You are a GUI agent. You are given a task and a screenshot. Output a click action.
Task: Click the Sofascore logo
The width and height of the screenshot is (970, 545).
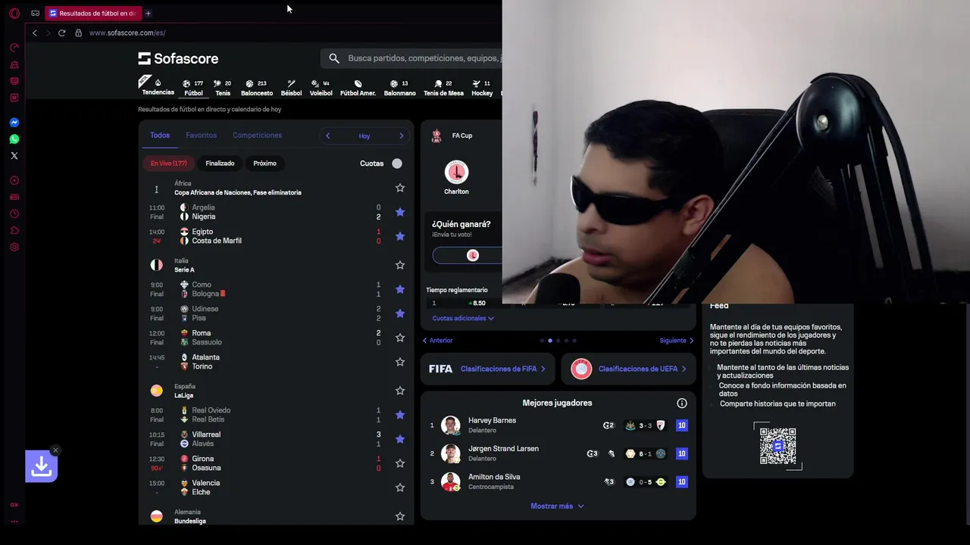click(178, 58)
